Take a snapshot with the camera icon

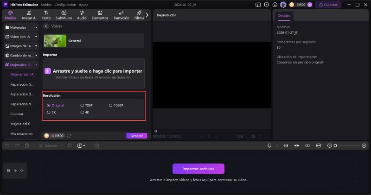pos(253,136)
